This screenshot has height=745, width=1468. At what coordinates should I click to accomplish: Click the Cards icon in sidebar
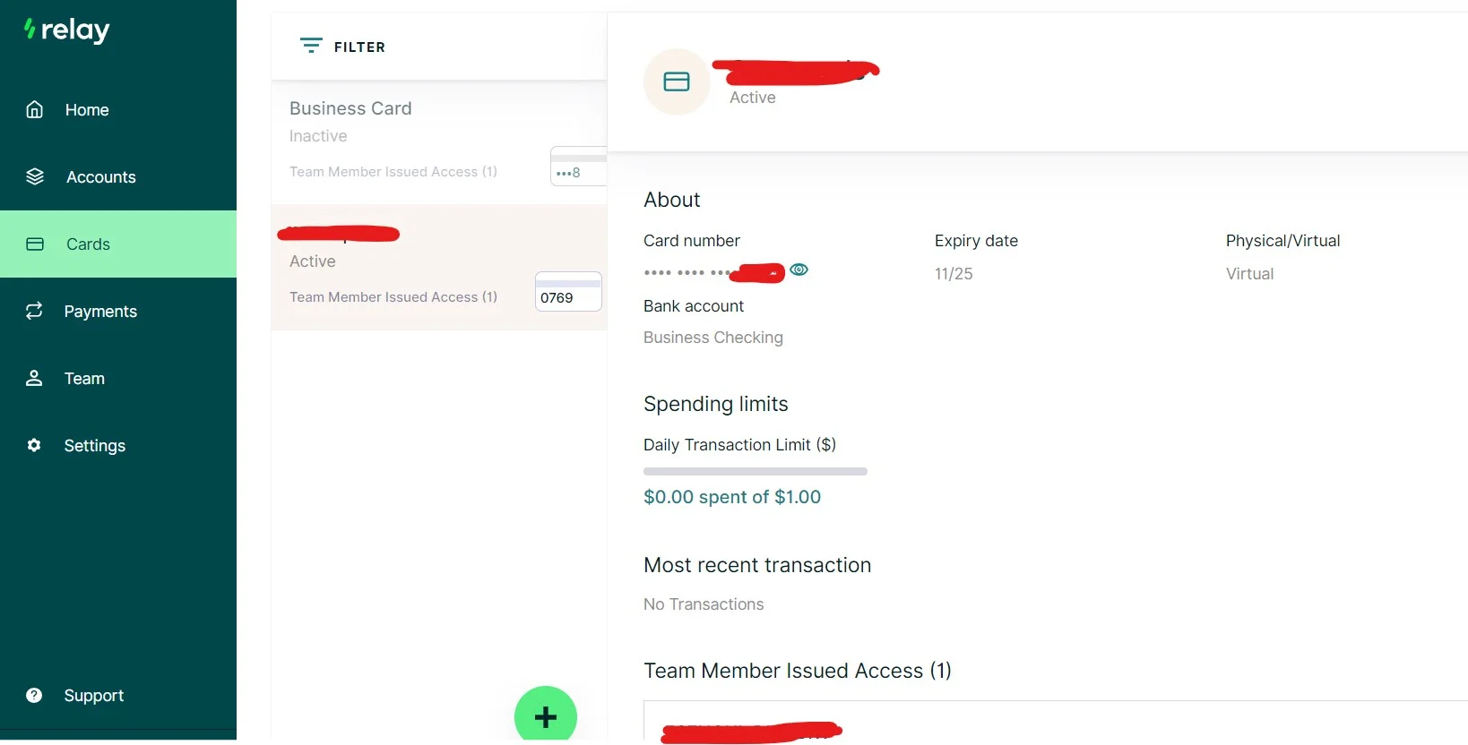35,244
